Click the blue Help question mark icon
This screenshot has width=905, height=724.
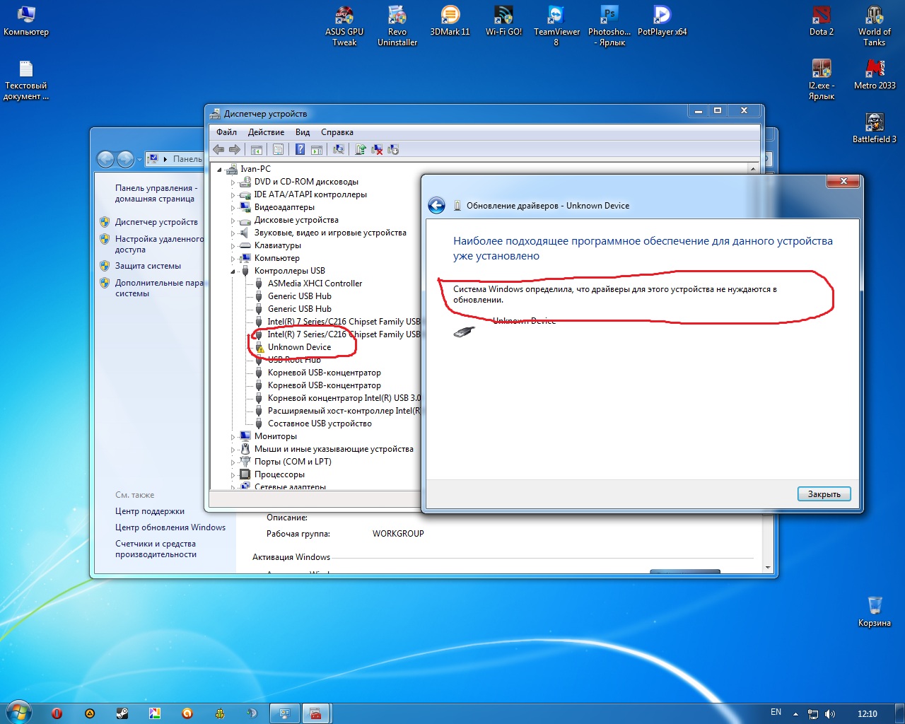pos(300,149)
